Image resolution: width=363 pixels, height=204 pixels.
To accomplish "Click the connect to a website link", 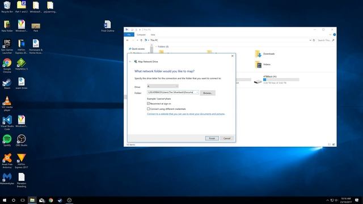I will pyautogui.click(x=186, y=114).
